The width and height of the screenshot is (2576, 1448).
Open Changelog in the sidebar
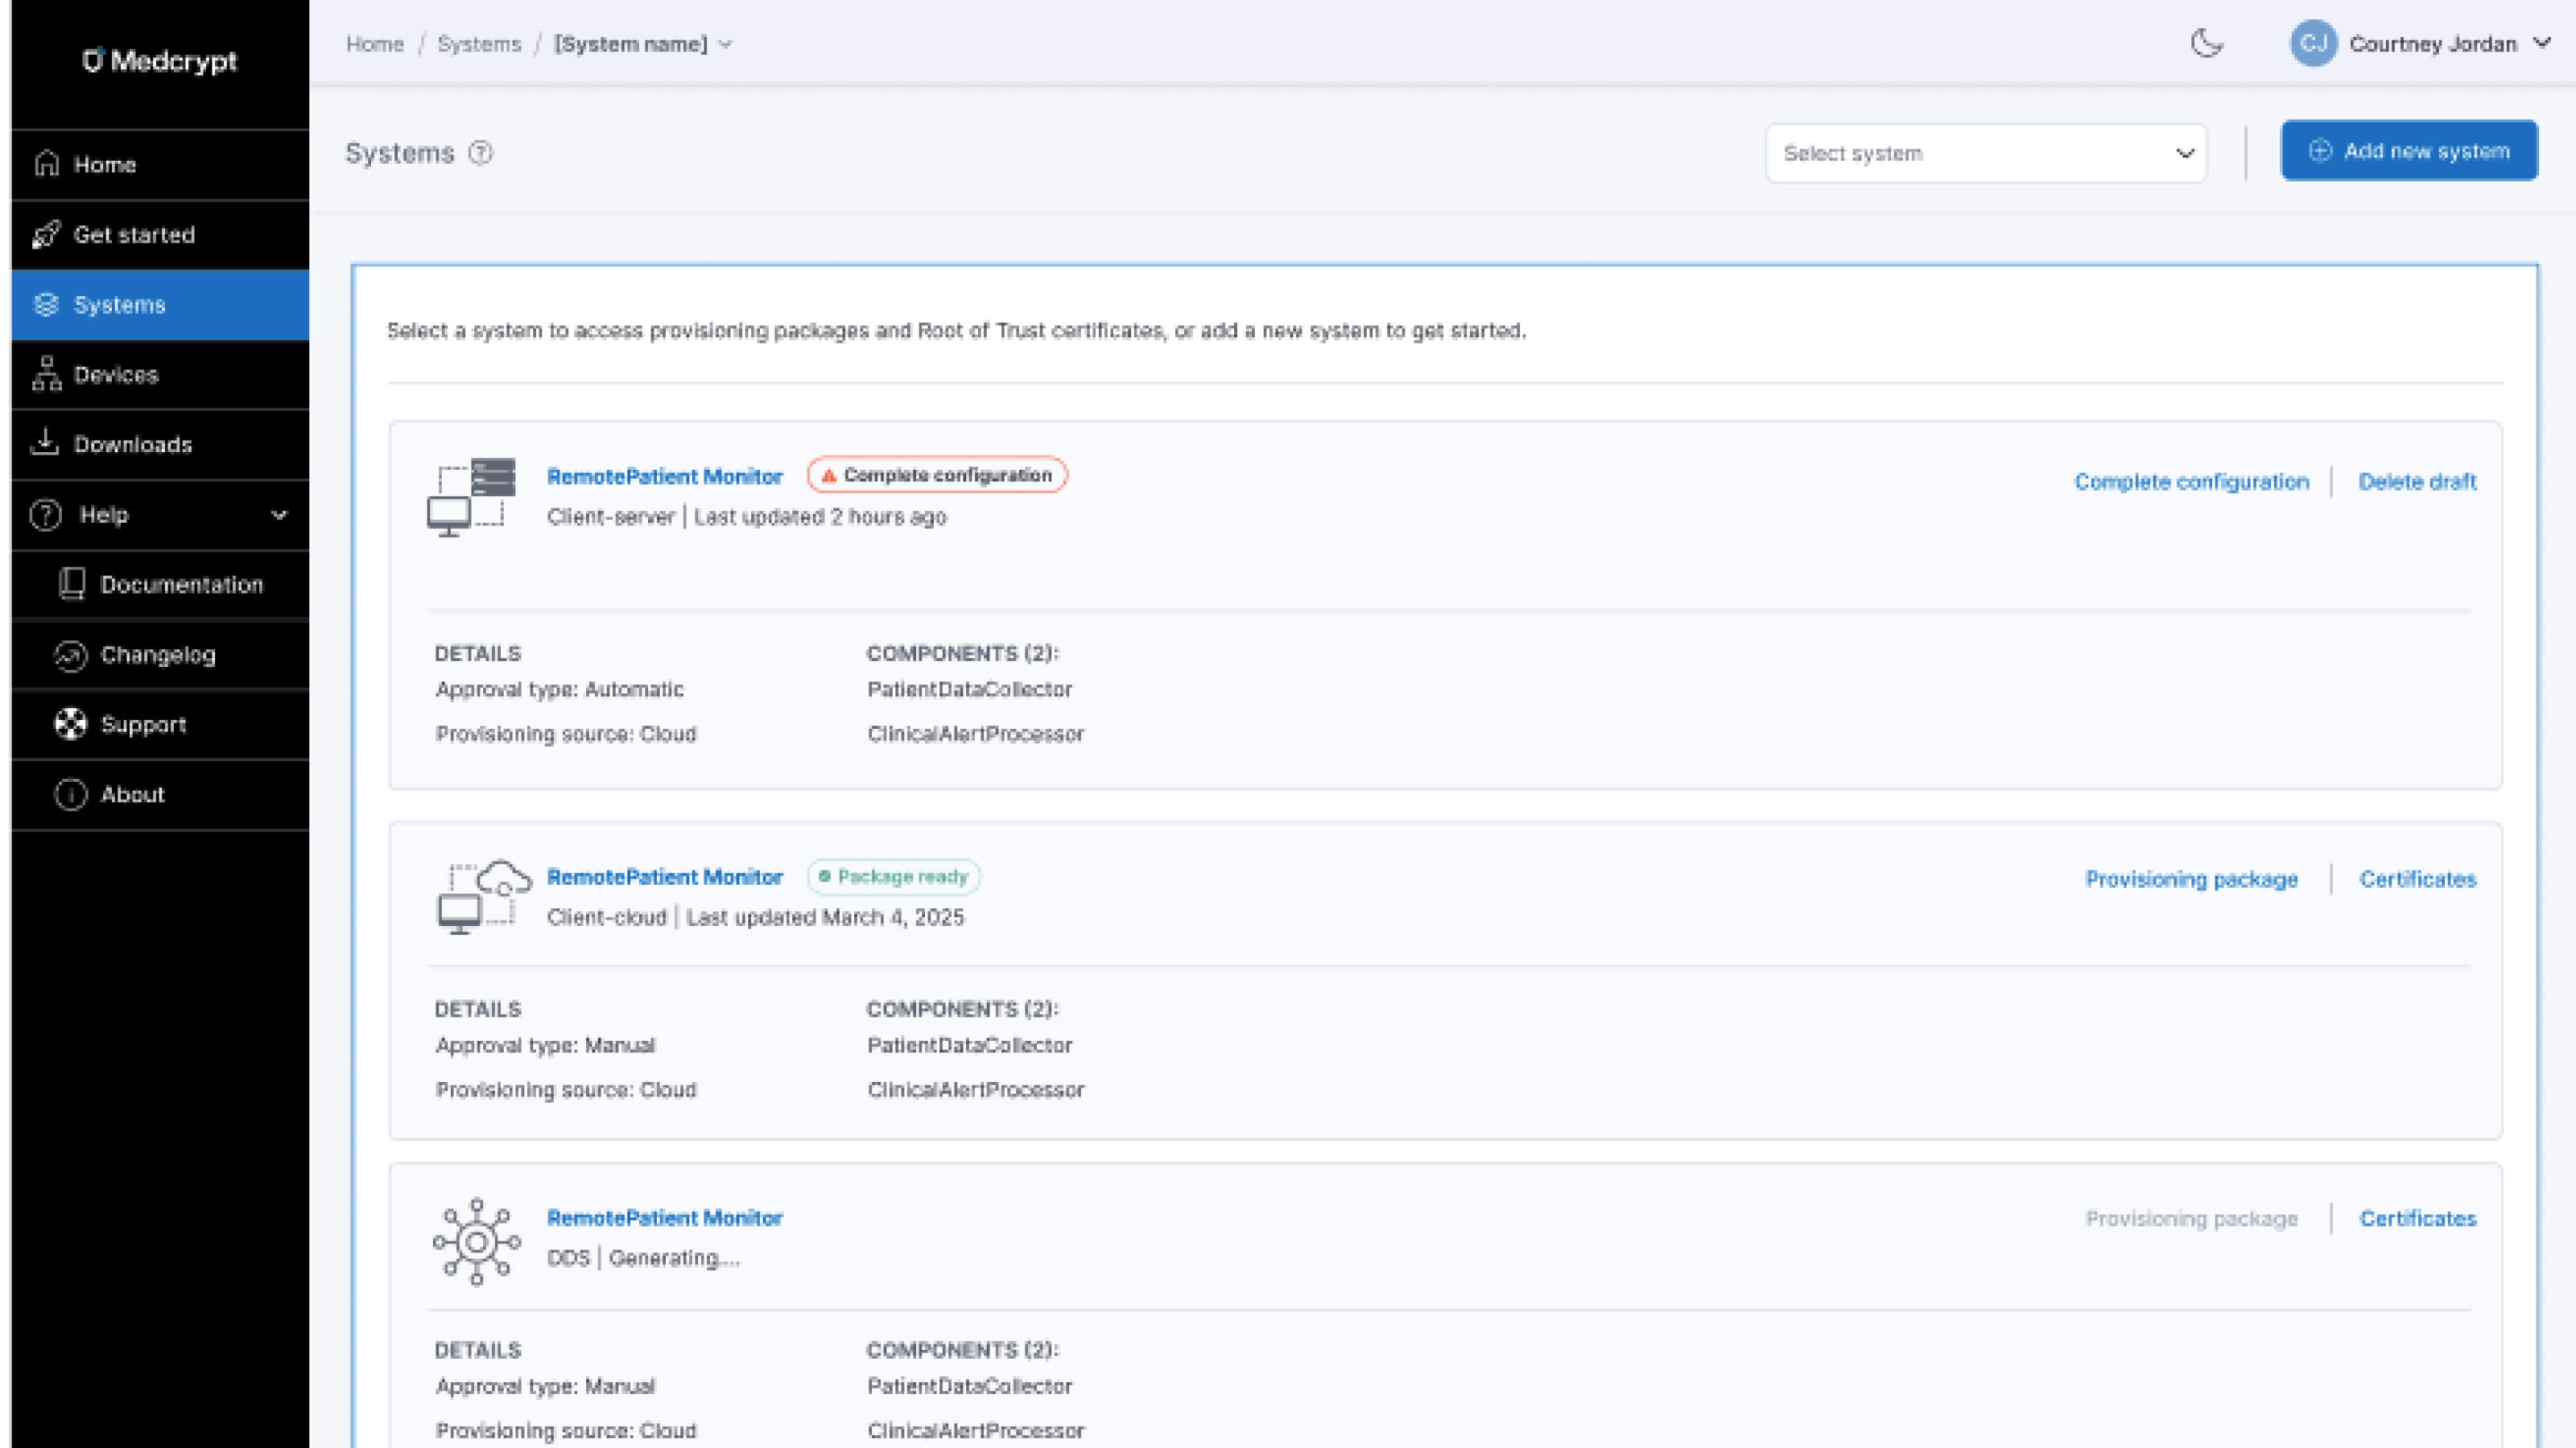coord(158,655)
